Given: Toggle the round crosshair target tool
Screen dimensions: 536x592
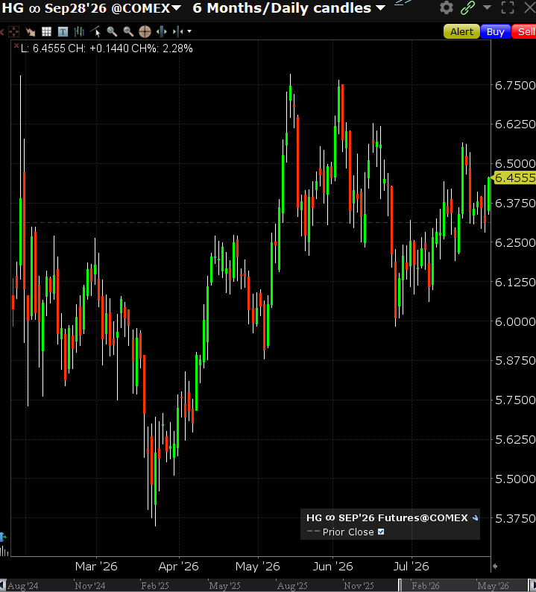Looking at the screenshot, I should tap(145, 32).
